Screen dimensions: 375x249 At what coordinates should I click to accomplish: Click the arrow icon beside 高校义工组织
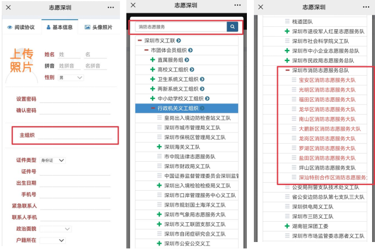[191, 70]
